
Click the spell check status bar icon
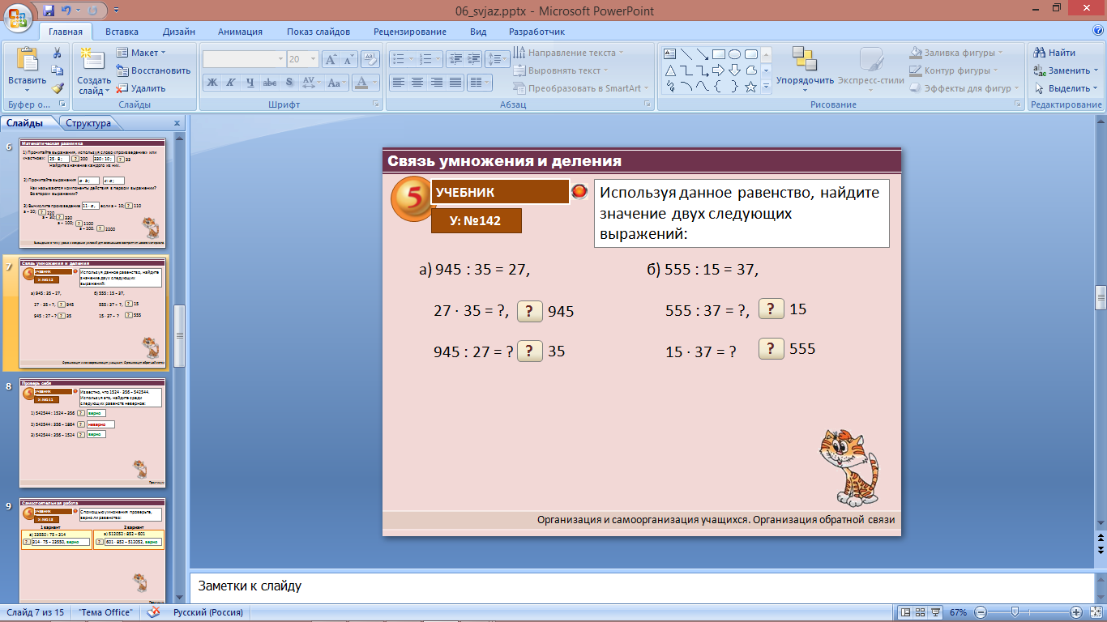point(153,612)
